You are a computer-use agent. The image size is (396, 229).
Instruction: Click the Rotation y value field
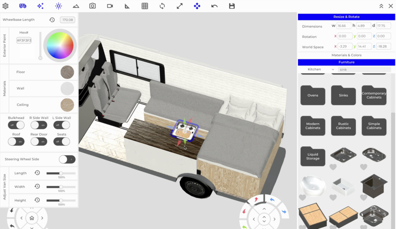364,36
